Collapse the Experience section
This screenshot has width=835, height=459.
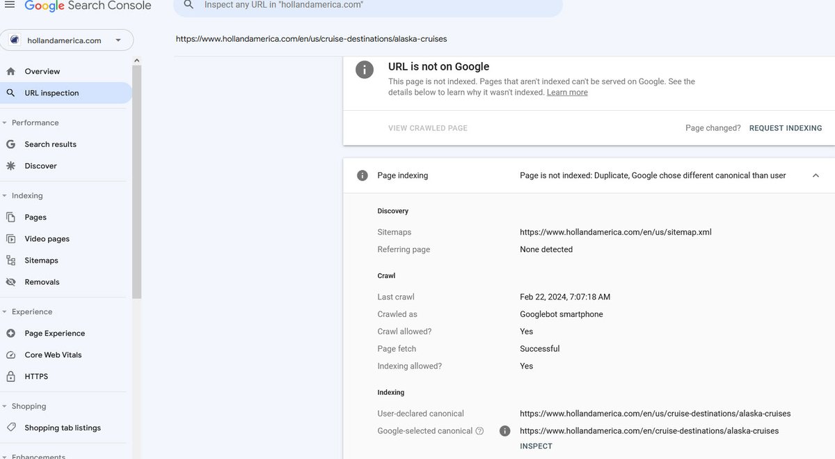coord(5,312)
